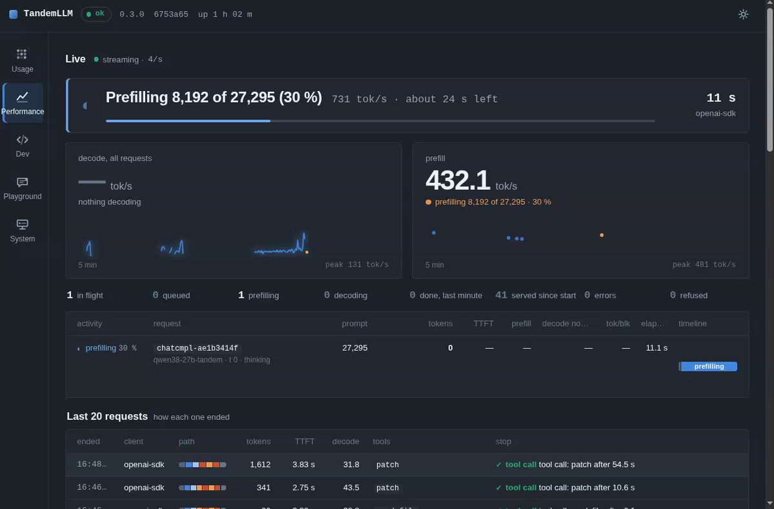This screenshot has height=509, width=774.
Task: Click the orange dot in the prefill chart
Action: 601,235
